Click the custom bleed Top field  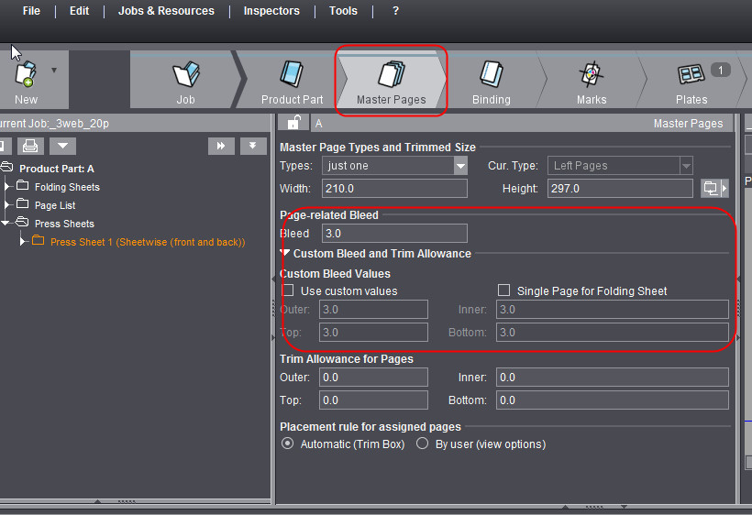(x=373, y=333)
